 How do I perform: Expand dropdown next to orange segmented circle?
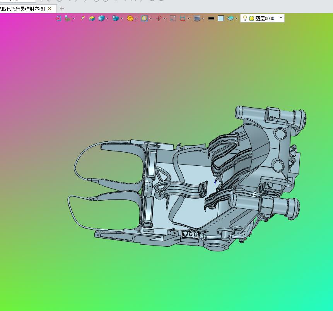[x=136, y=19]
